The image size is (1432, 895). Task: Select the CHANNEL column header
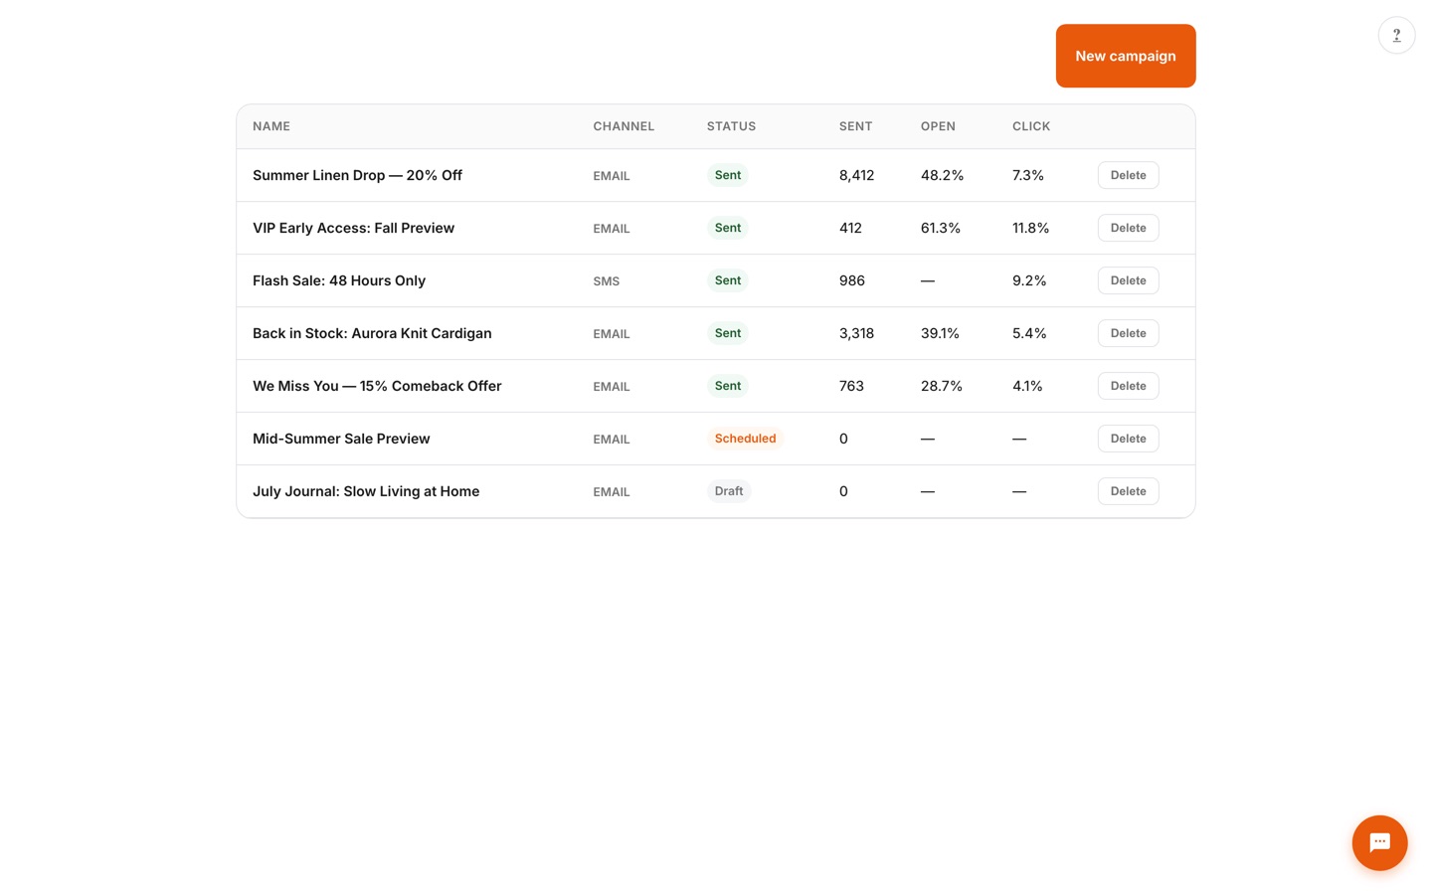tap(624, 126)
